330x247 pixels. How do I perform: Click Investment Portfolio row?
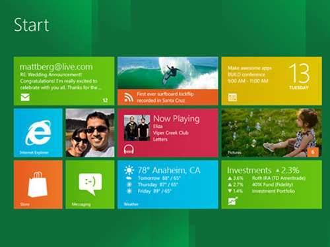(x=261, y=191)
